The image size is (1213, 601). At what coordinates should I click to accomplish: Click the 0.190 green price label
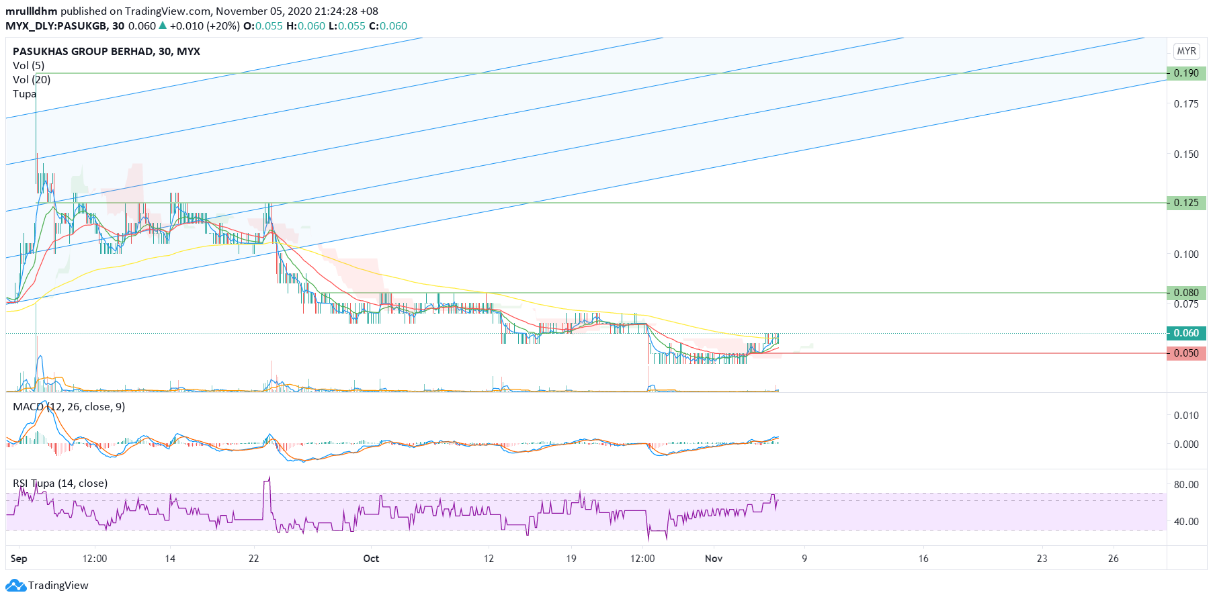pyautogui.click(x=1186, y=73)
